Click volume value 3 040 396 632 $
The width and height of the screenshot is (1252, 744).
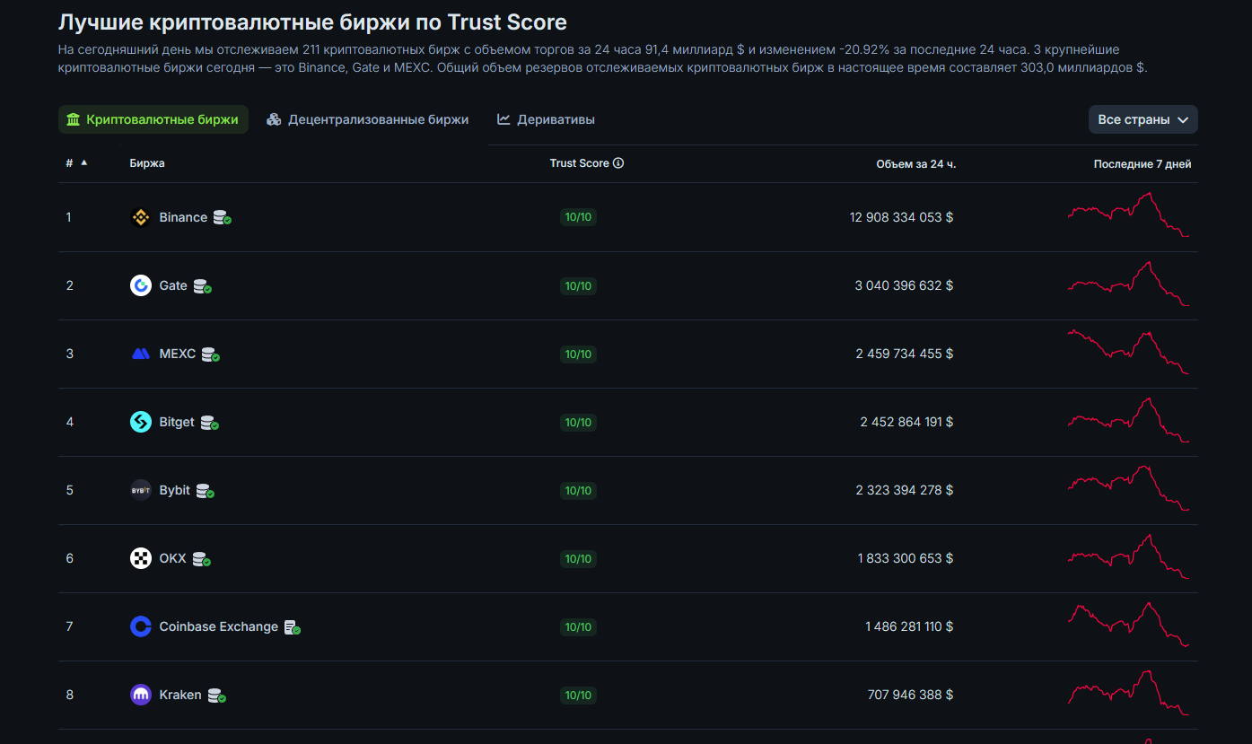pos(904,285)
